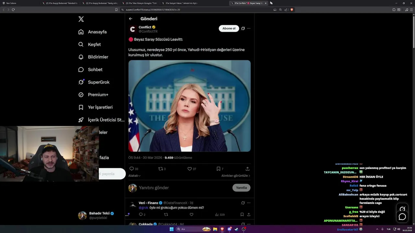Click the browser address bar URL

pos(153,10)
